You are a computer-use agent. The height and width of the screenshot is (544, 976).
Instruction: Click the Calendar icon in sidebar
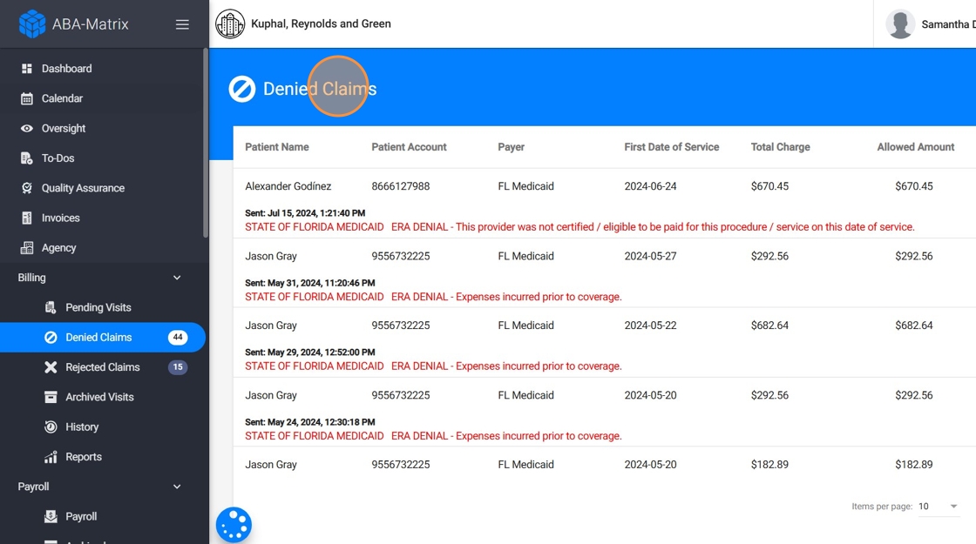27,98
